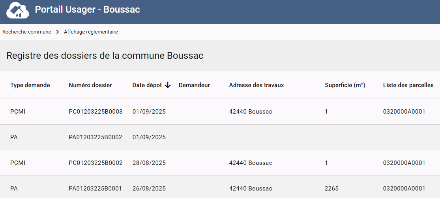The image size is (440, 198).
Task: Sort by Liste des parcelles column
Action: (408, 85)
